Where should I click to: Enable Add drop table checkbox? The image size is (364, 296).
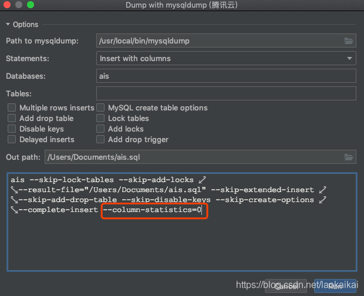pyautogui.click(x=12, y=118)
